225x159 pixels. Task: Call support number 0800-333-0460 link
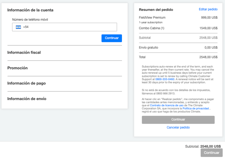click(165, 79)
